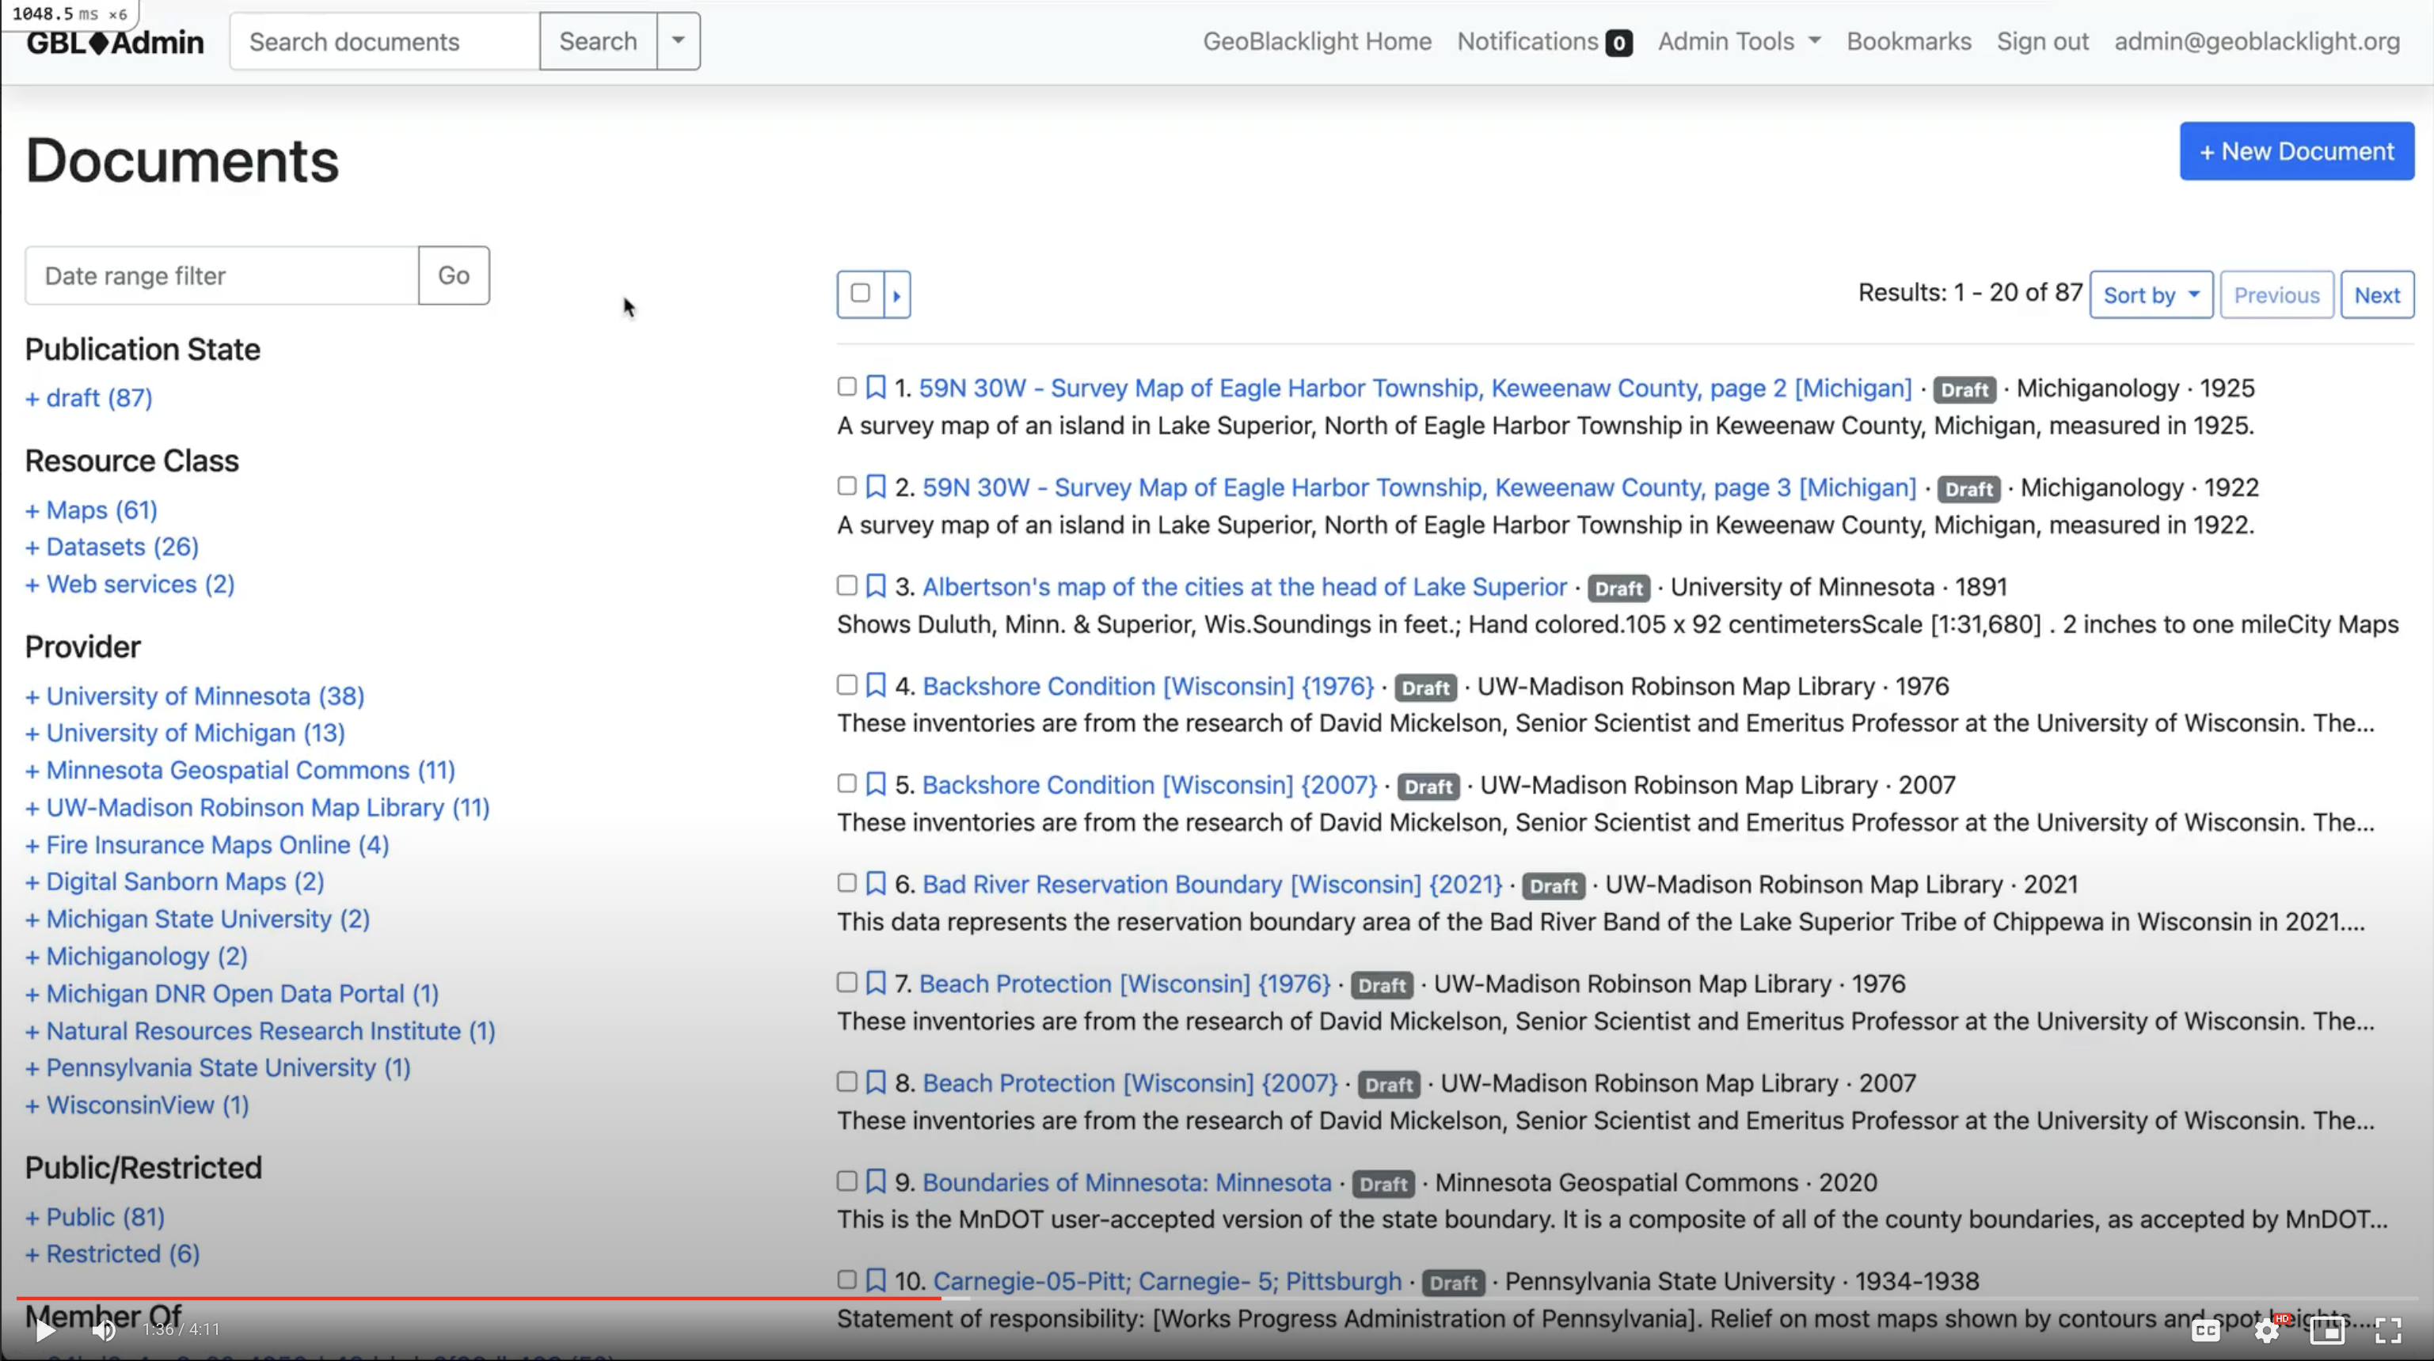
Task: Open Bookmarks in top navigation
Action: click(1909, 42)
